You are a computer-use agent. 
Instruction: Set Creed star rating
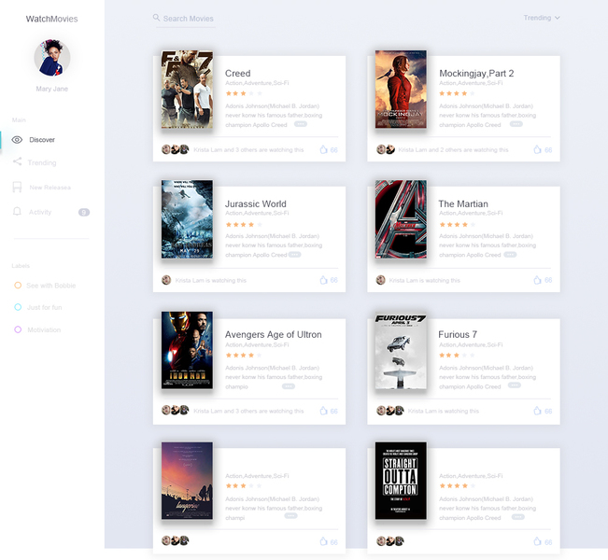244,93
